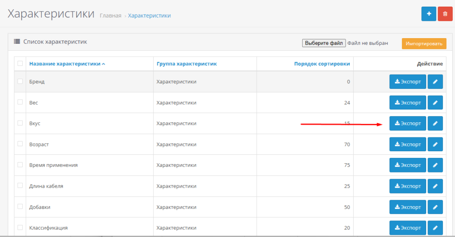Check the checkbox next to Бренд
Image resolution: width=455 pixels, height=237 pixels.
pos(20,81)
